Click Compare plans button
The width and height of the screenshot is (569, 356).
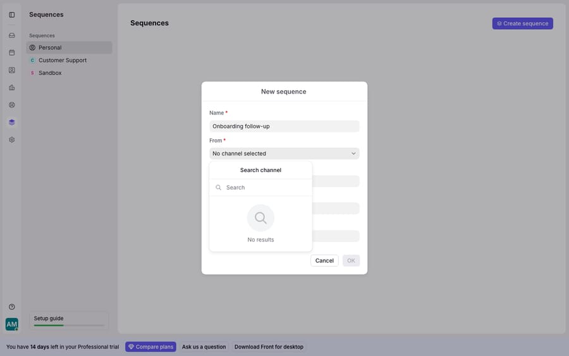click(150, 347)
